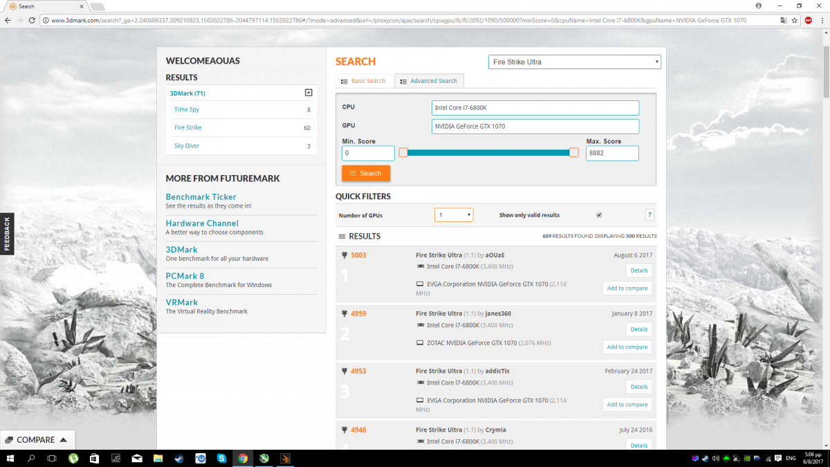Screen dimensions: 830x467
Task: Open the Benchmark Ticker link
Action: point(201,197)
